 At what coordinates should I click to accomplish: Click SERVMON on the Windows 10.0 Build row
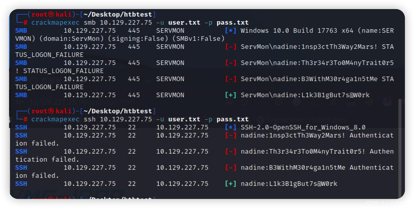click(170, 31)
